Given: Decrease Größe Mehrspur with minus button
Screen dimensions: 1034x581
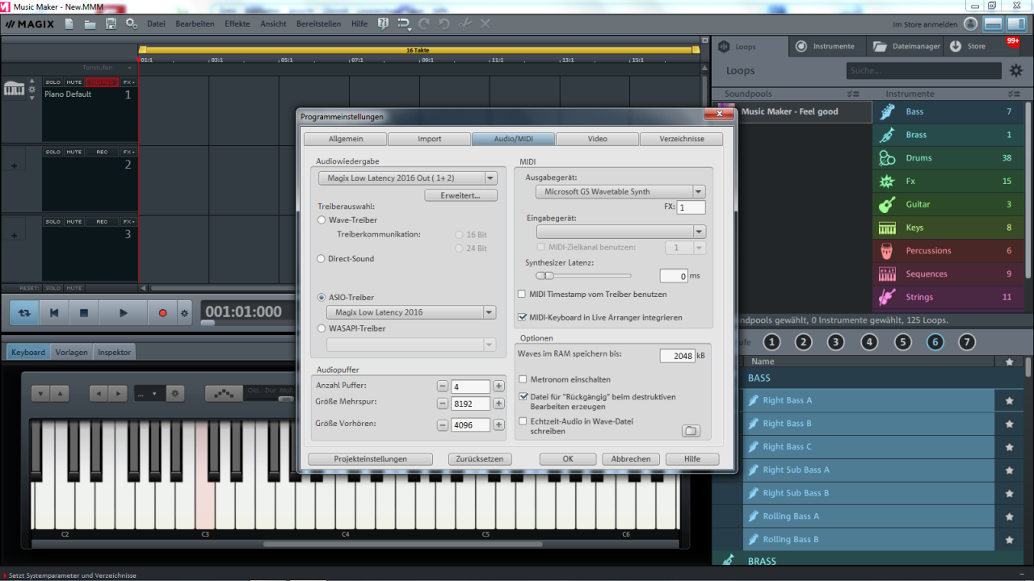Looking at the screenshot, I should coord(442,403).
